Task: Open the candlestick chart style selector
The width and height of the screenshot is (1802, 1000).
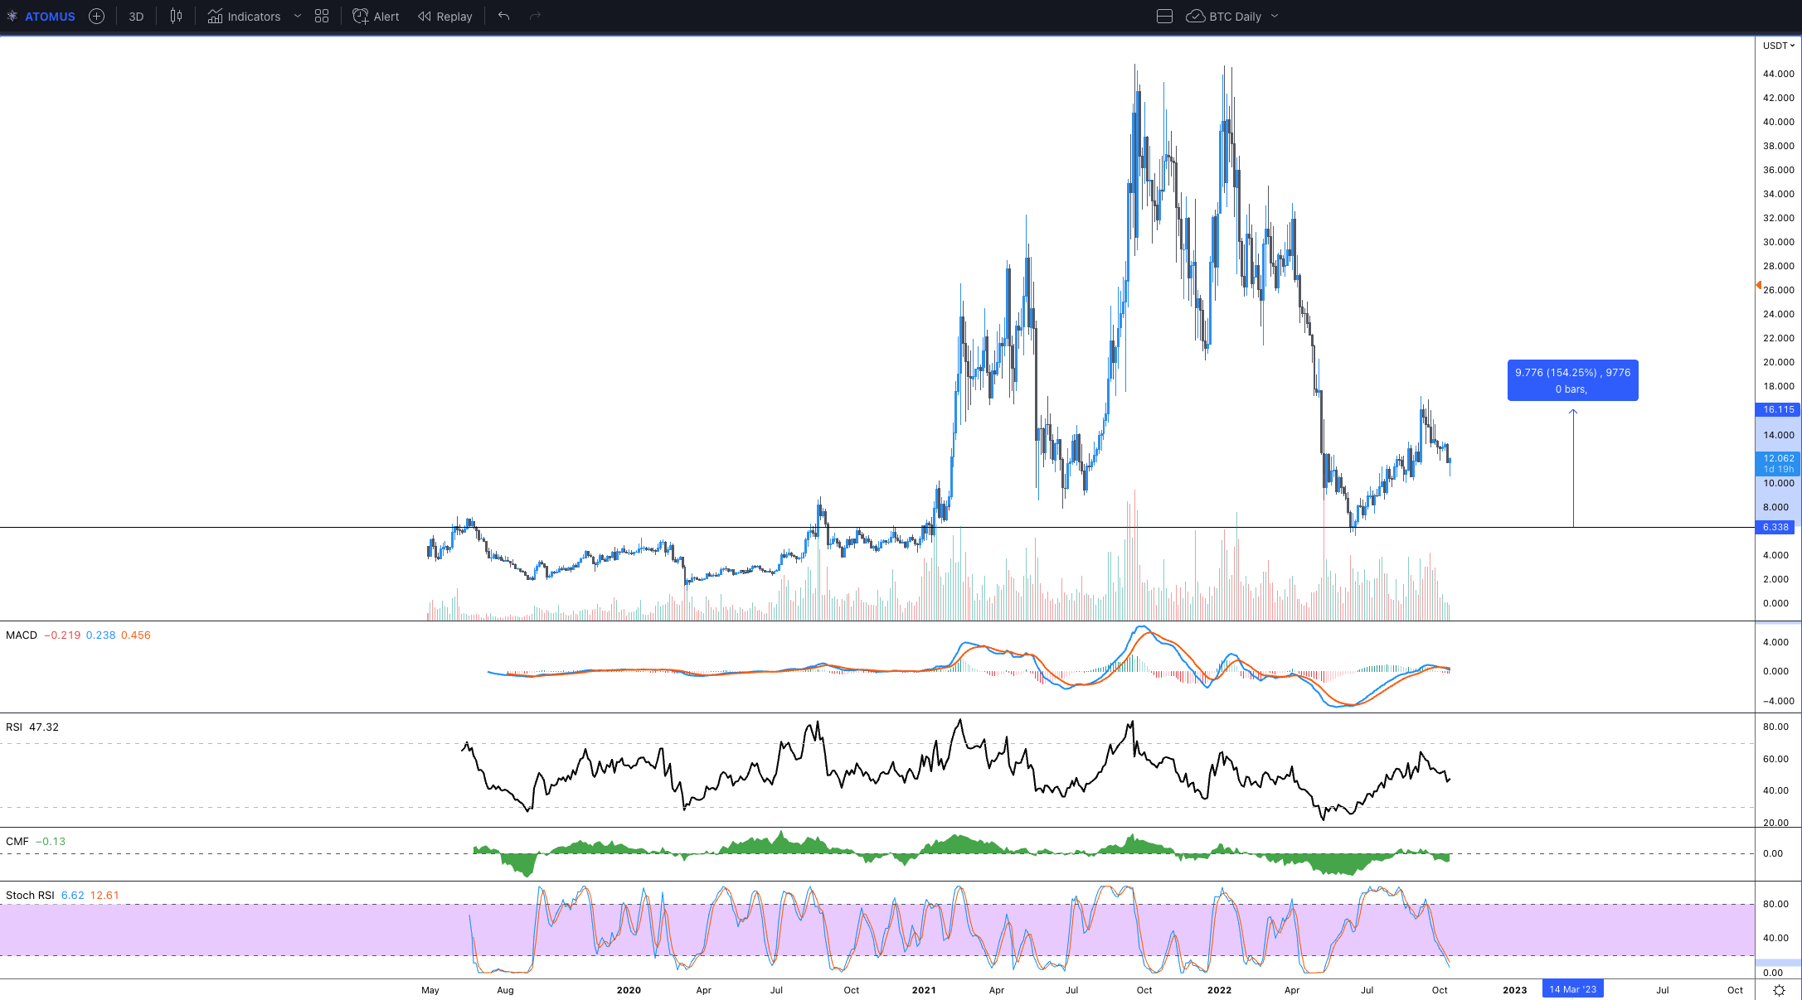Action: coord(176,17)
